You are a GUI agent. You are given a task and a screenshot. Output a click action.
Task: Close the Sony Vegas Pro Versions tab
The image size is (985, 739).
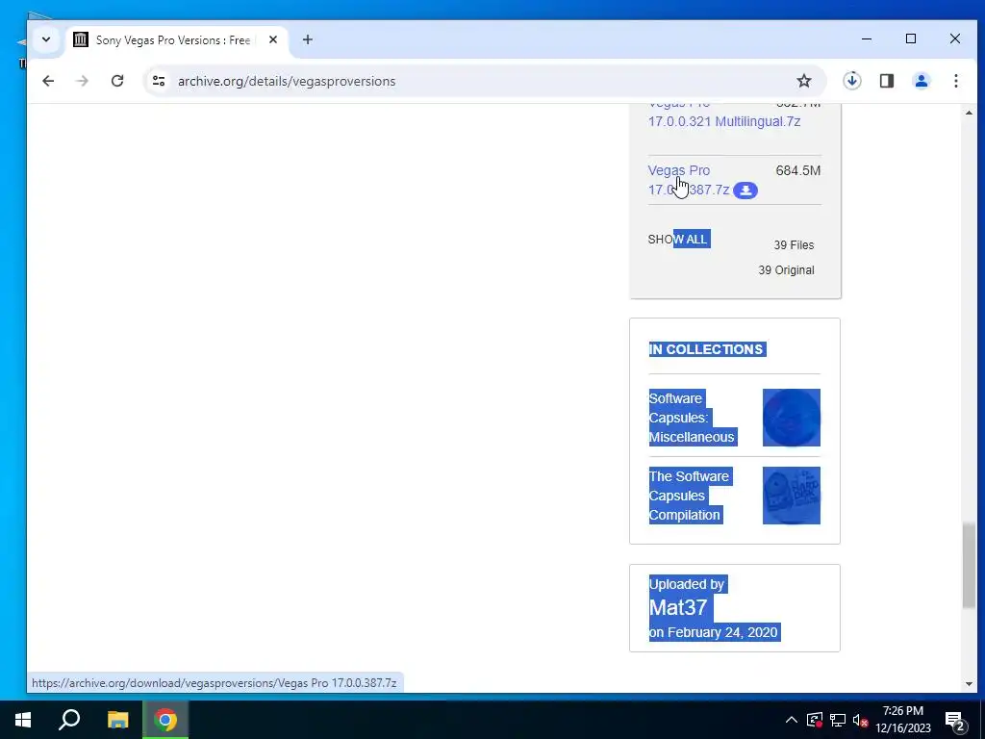(272, 39)
